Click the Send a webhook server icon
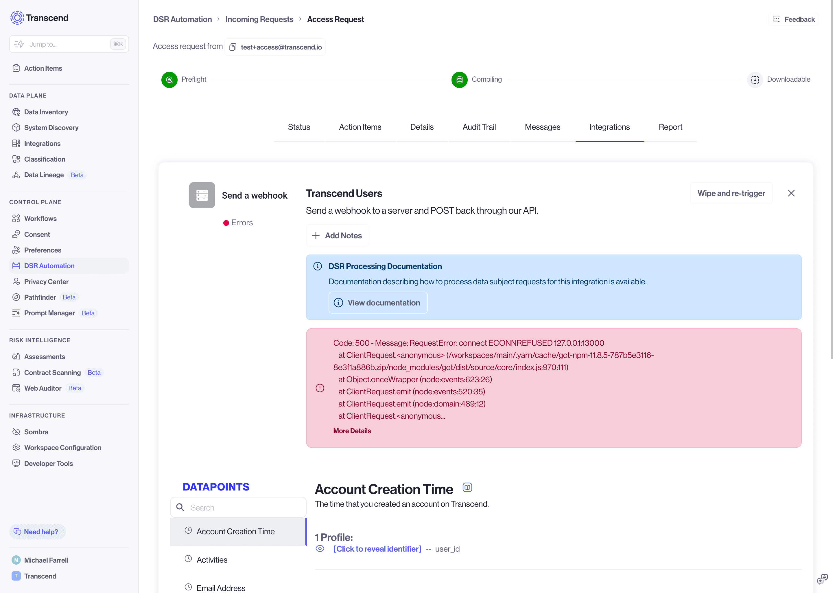Image resolution: width=833 pixels, height=593 pixels. [x=202, y=195]
